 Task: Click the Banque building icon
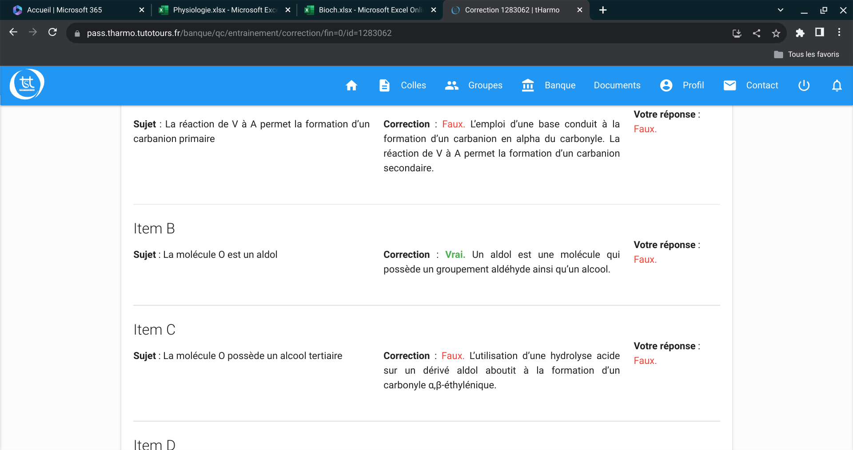point(528,85)
